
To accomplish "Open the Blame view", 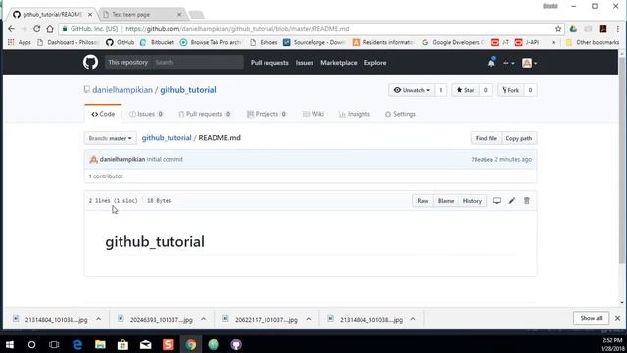I will click(446, 200).
